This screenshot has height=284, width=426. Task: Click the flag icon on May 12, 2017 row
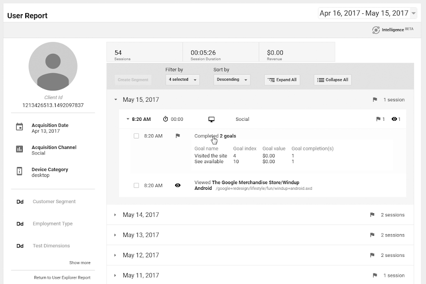(372, 255)
